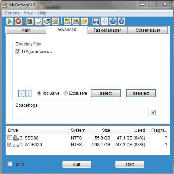
Task: Click the deselect button
Action: (141, 93)
